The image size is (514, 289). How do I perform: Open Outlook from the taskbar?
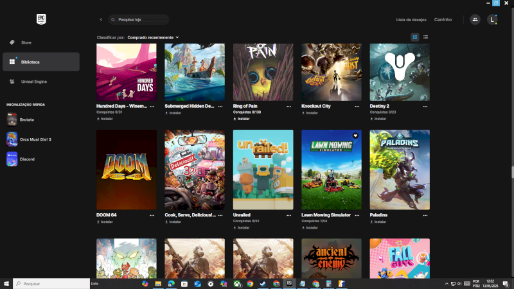[x=197, y=284]
